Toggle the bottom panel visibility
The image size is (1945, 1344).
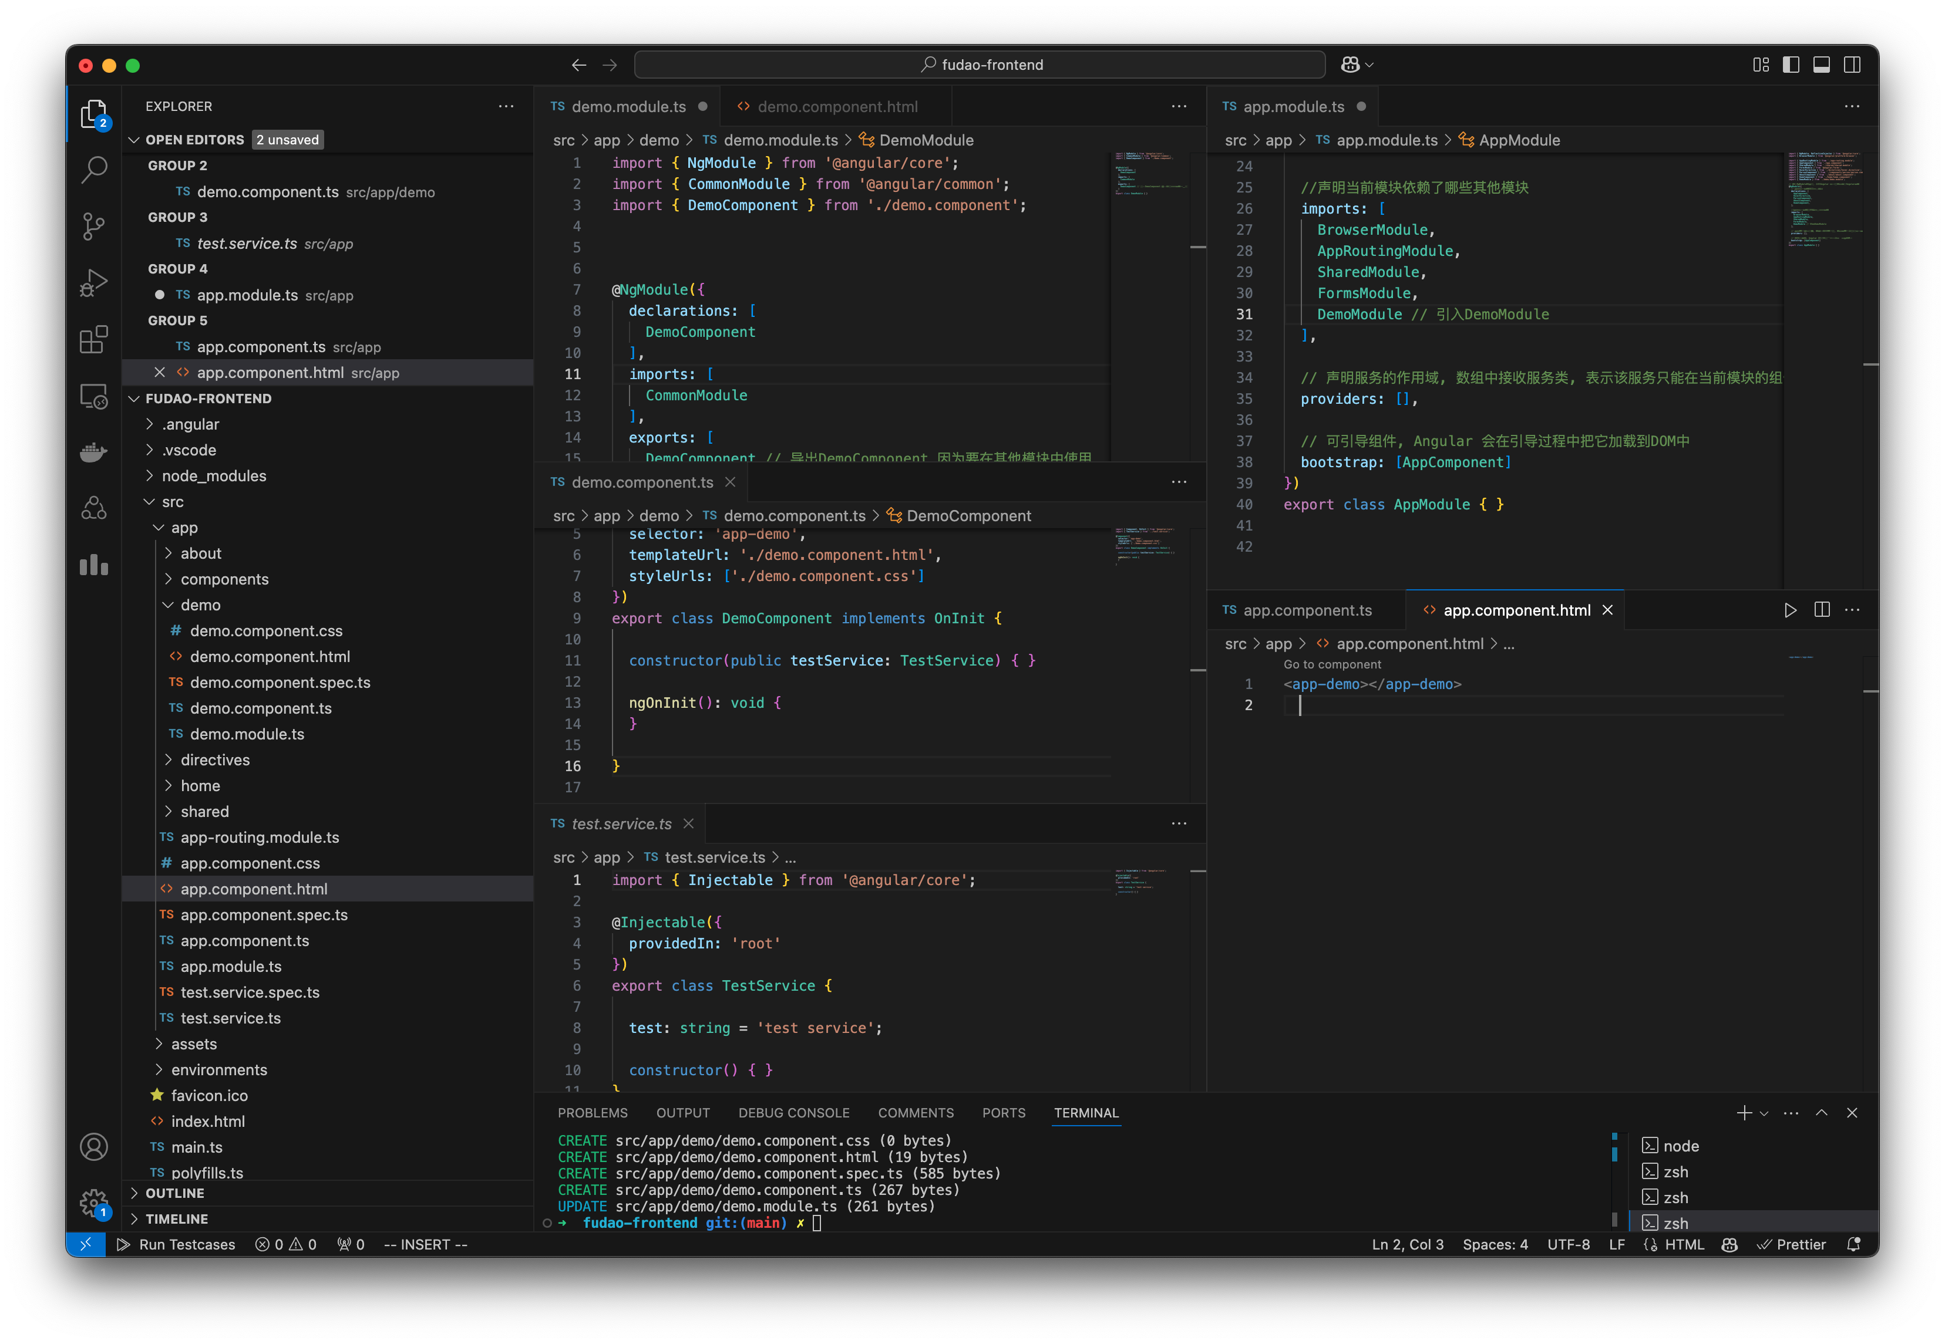1822,64
